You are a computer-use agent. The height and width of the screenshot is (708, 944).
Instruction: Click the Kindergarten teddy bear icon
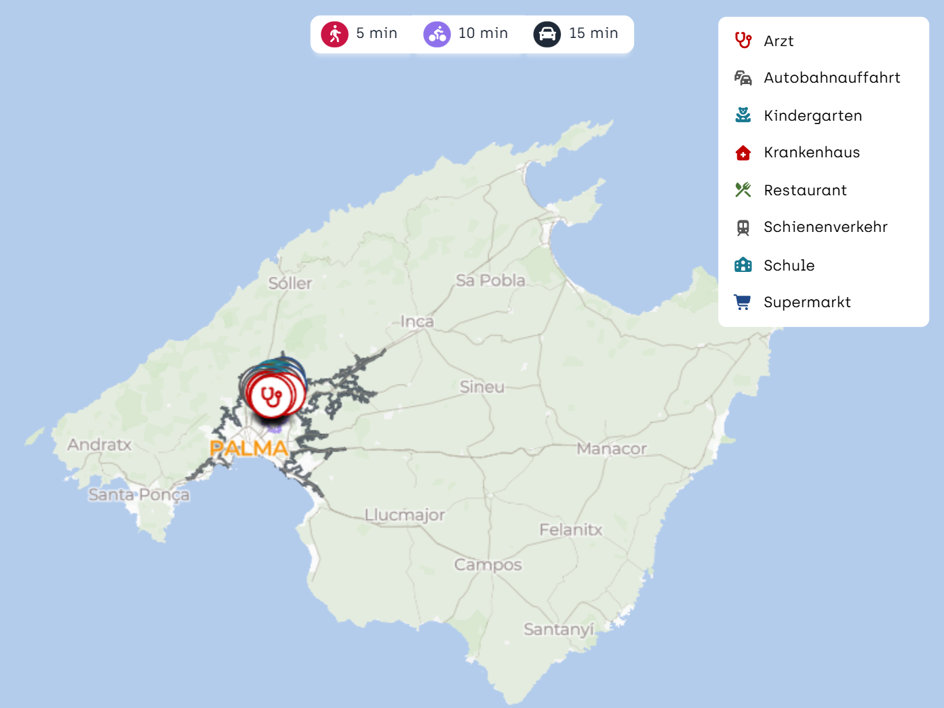point(743,115)
